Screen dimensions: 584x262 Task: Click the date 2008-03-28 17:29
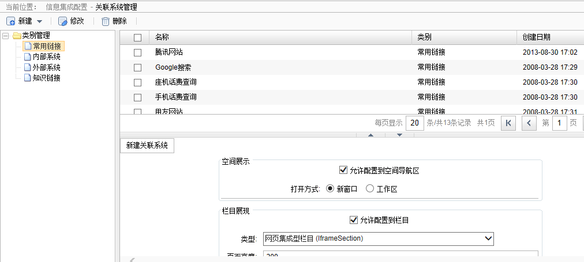[550, 67]
